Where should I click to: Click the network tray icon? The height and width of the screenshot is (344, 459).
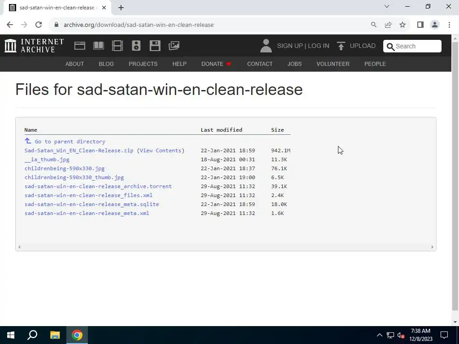tap(390, 335)
